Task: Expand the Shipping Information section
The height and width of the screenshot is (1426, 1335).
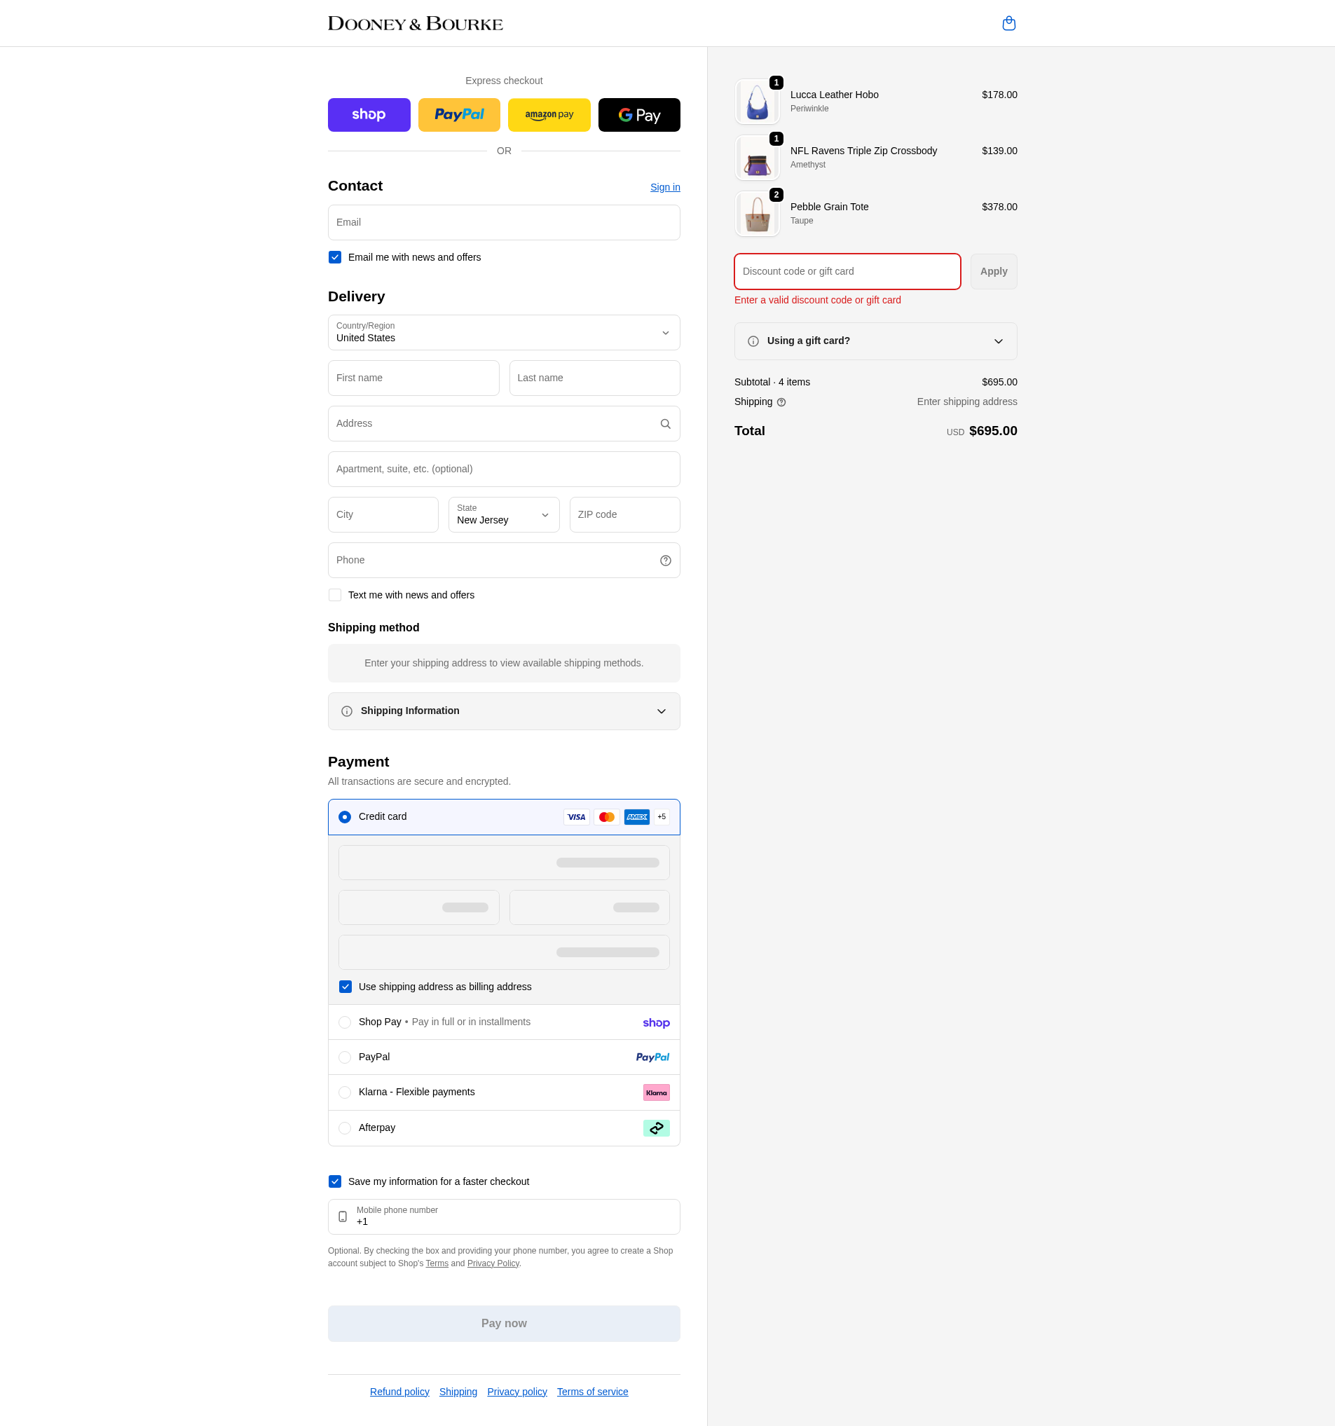Action: (x=504, y=711)
